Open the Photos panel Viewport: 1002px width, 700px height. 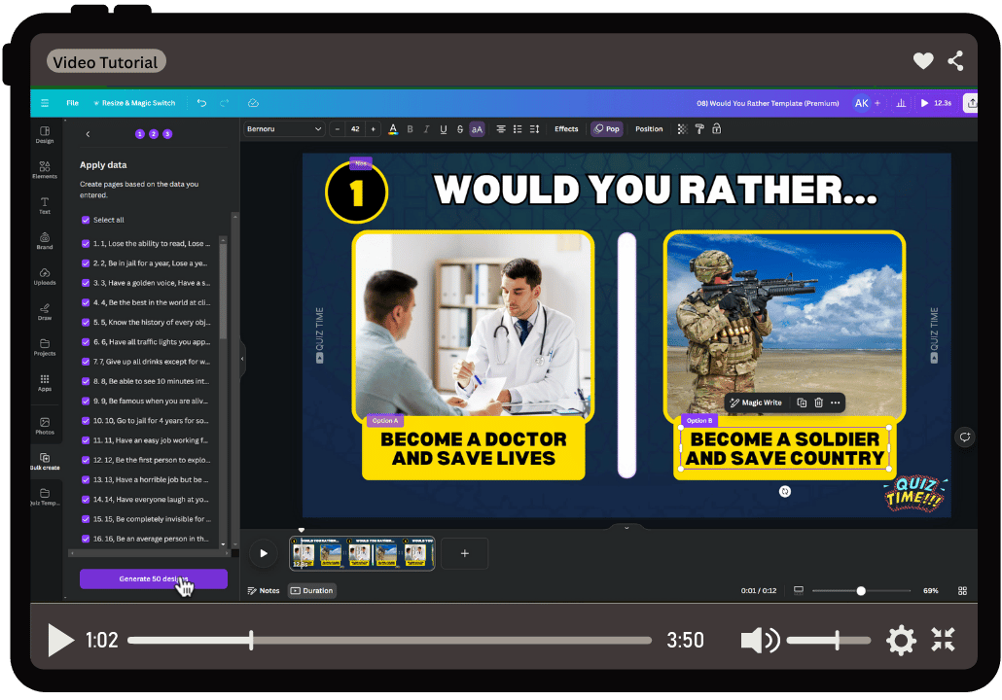pos(45,426)
